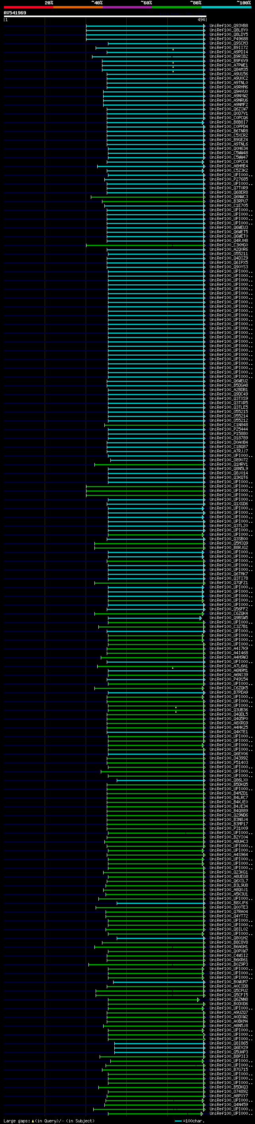This screenshot has height=1124, width=255.
Task: Click the UniRef100_Q1XGD6 label
Action: tap(229, 504)
